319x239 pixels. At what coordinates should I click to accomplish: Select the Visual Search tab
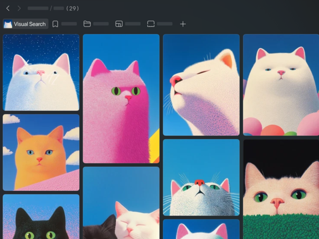25,24
